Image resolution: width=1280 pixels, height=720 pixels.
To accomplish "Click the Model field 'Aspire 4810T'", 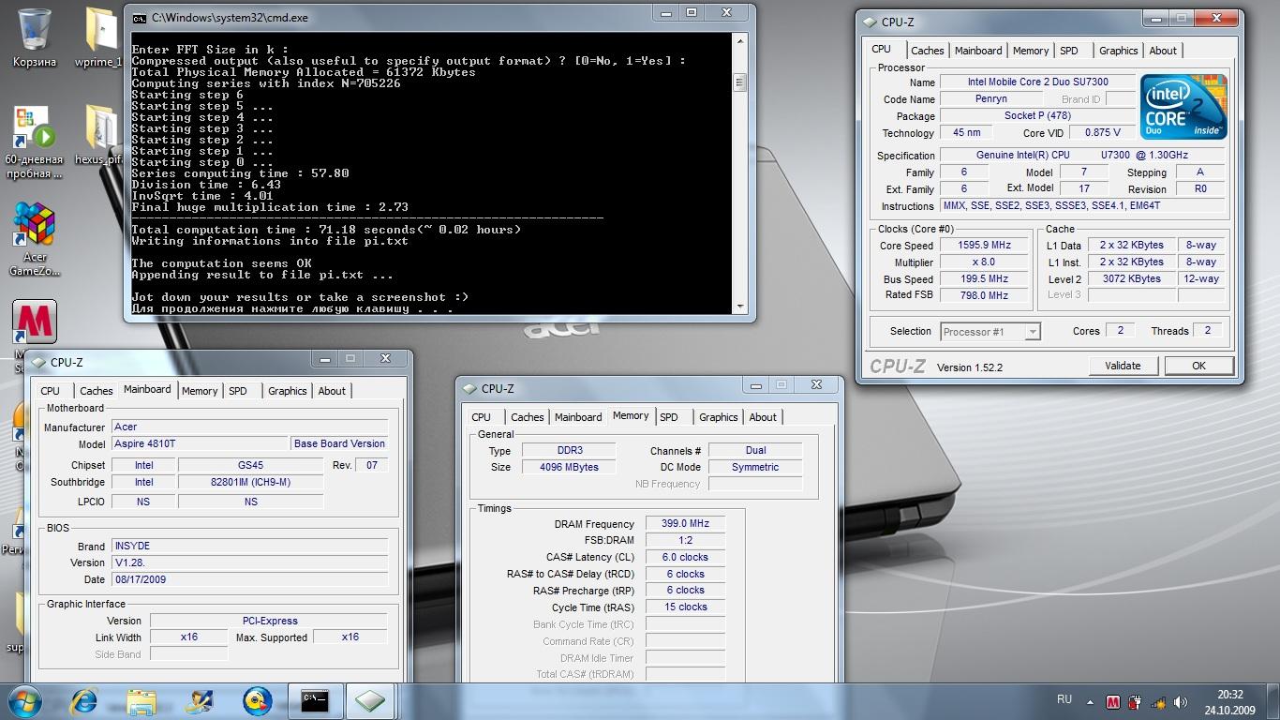I will tap(201, 443).
